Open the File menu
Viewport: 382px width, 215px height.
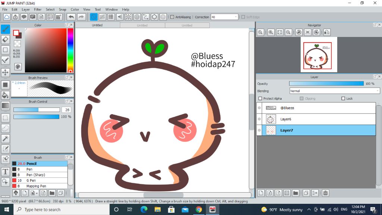pos(4,9)
